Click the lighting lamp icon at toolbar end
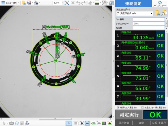Image resolution: width=168 pixels, height=126 pixels. pos(110,123)
